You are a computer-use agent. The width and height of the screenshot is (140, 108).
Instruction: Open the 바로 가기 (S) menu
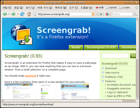[45, 8]
